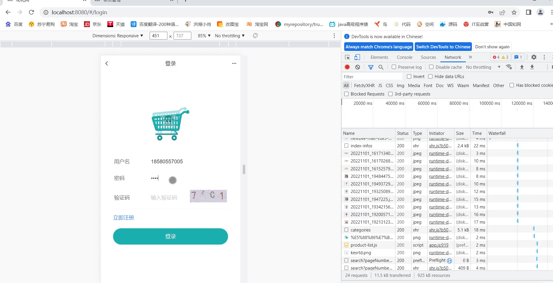This screenshot has width=553, height=283.
Task: Click the 输入验证码 captcha input
Action: click(x=168, y=198)
